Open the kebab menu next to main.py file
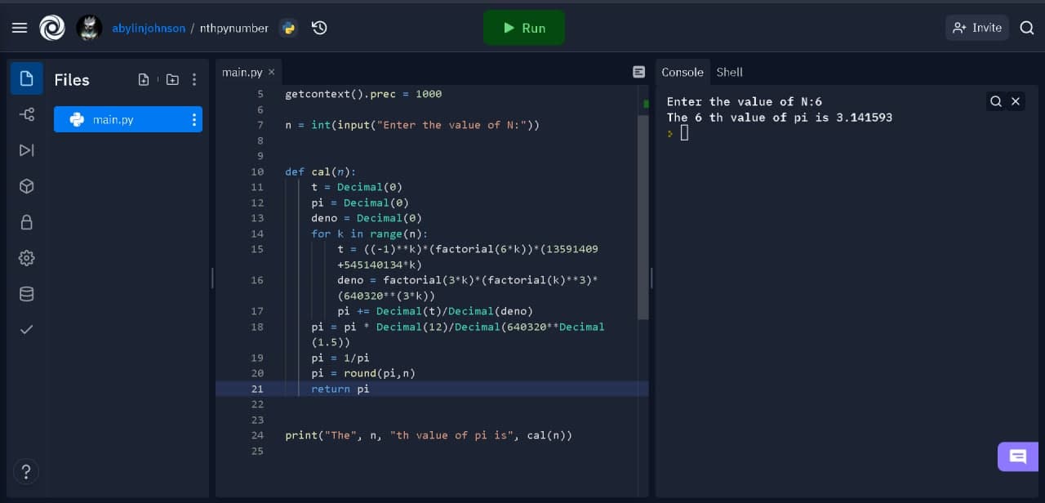The width and height of the screenshot is (1045, 503). [x=194, y=119]
